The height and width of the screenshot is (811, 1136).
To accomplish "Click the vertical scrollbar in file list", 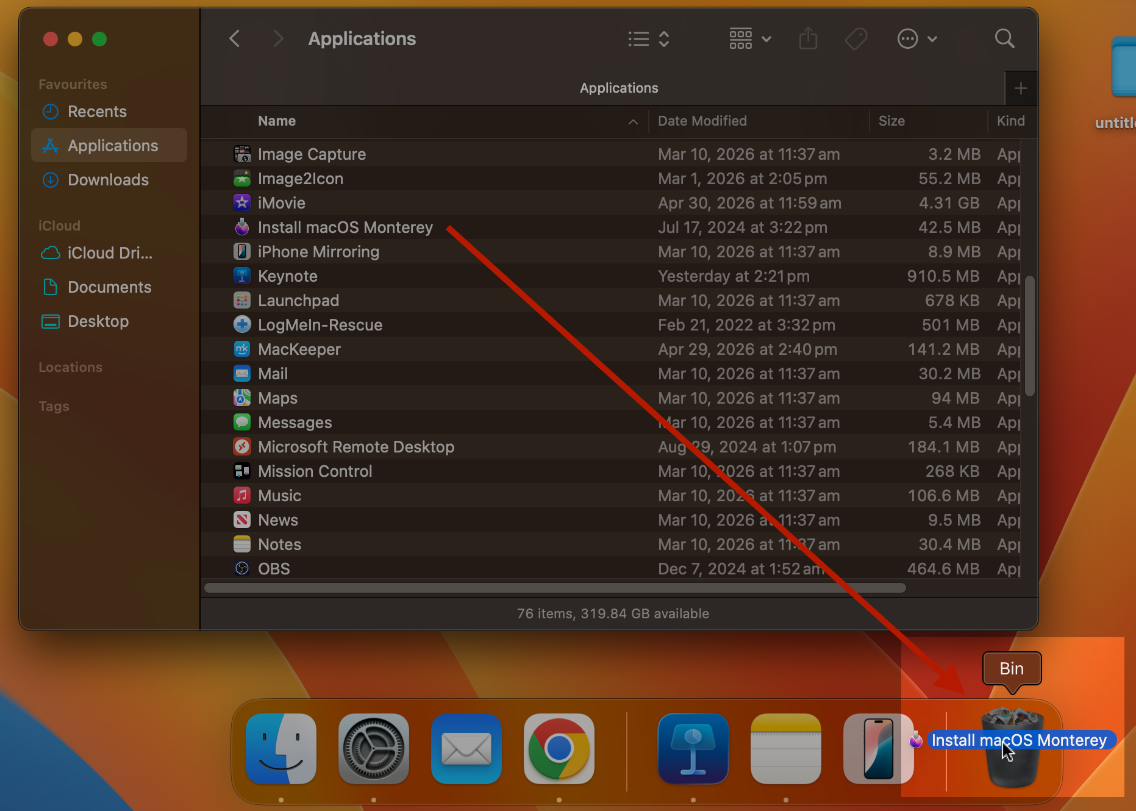I will tap(1030, 336).
